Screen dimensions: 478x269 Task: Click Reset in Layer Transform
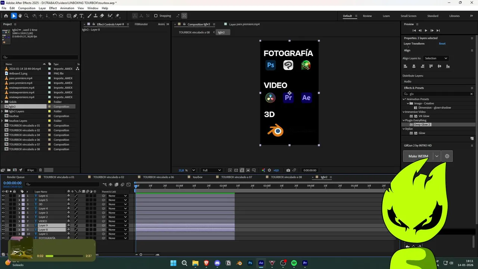(442, 44)
